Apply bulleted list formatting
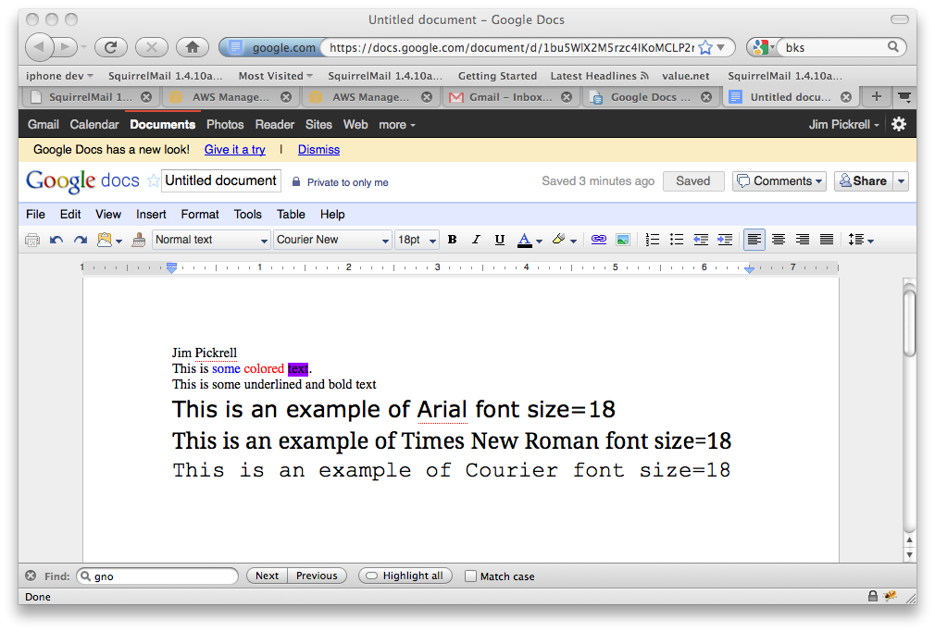 tap(677, 240)
